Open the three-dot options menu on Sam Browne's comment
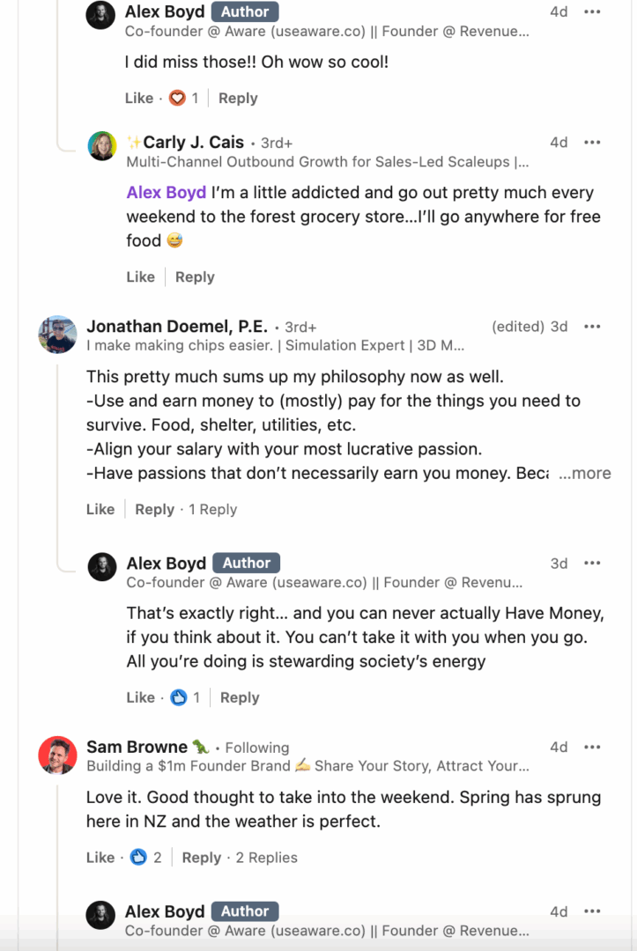 [592, 747]
